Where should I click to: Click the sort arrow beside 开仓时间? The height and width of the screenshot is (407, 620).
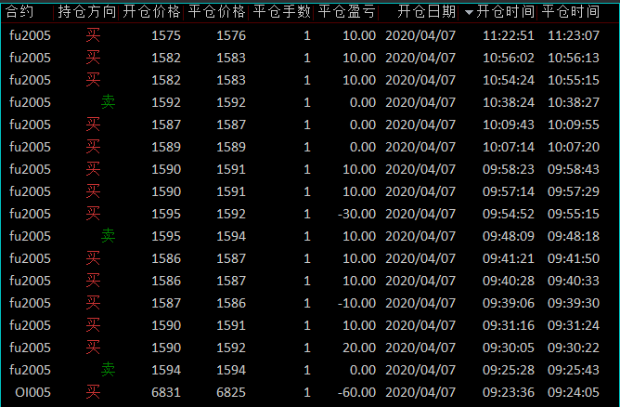coord(469,13)
